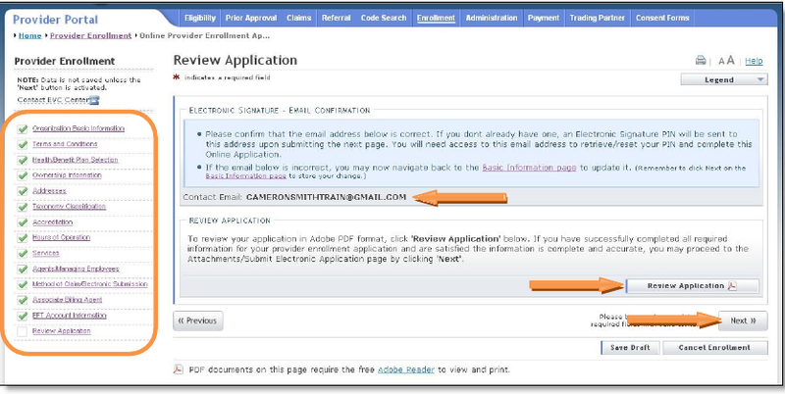This screenshot has width=785, height=394.
Task: Click checkmark beside Addresses
Action: (22, 191)
